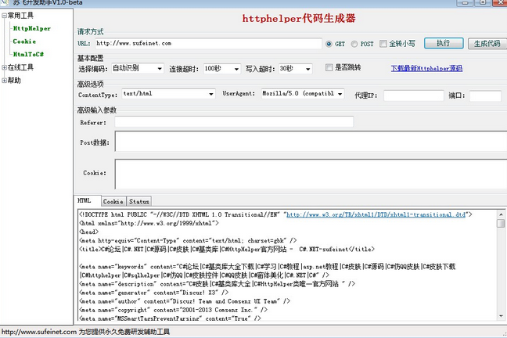Open the UserAgent dropdown
Viewport: 507px width, 338px height.
(303, 94)
